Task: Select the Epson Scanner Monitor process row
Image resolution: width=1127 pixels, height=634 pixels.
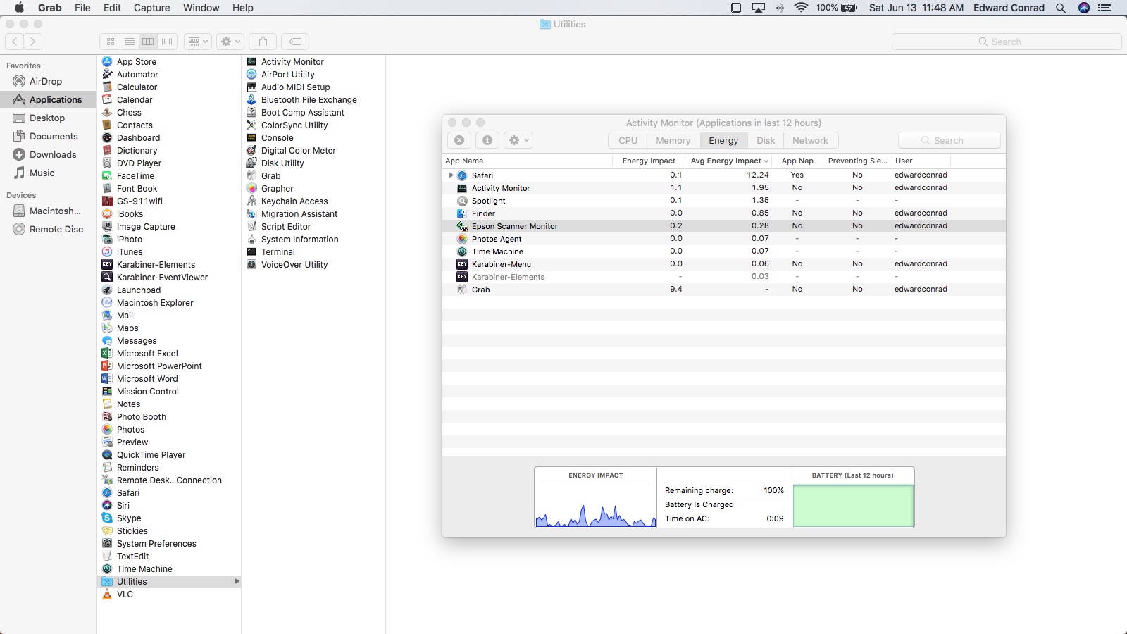Action: (x=723, y=226)
